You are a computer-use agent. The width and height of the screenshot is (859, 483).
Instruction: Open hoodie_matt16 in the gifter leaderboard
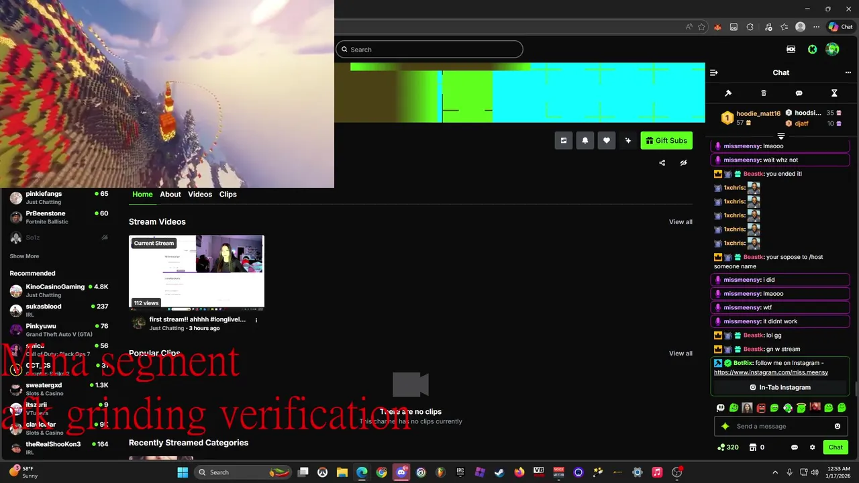[x=758, y=113]
